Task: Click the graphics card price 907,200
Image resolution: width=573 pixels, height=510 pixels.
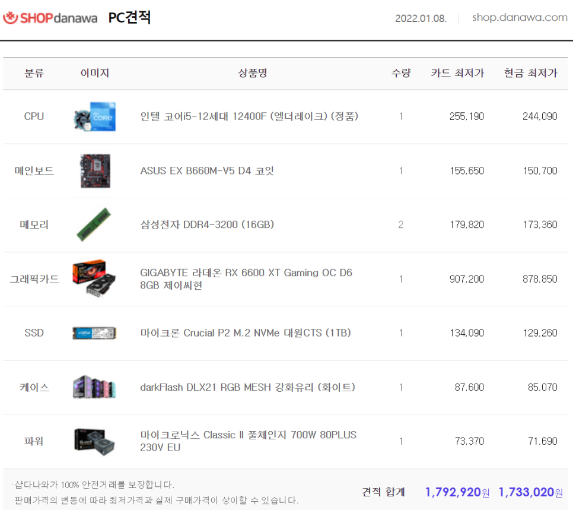Action: point(467,279)
